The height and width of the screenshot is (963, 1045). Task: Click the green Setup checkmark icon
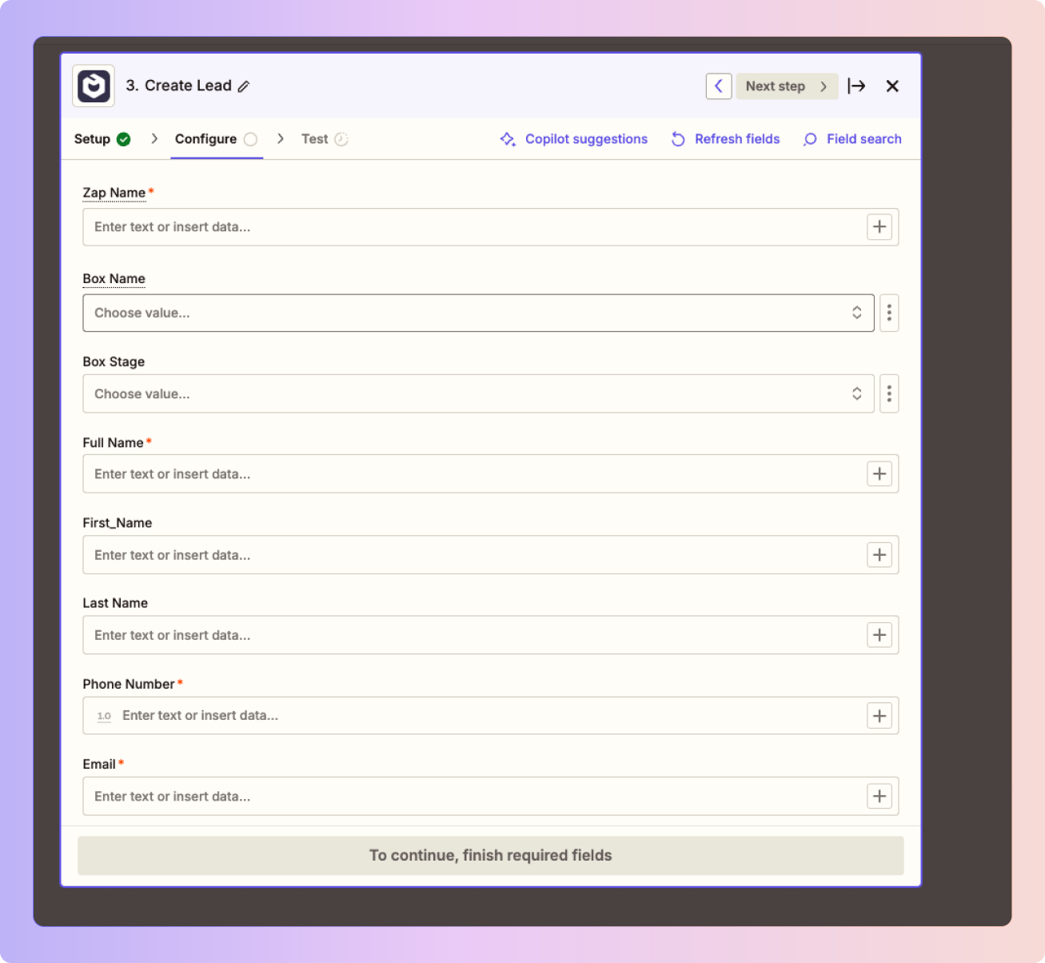(123, 139)
